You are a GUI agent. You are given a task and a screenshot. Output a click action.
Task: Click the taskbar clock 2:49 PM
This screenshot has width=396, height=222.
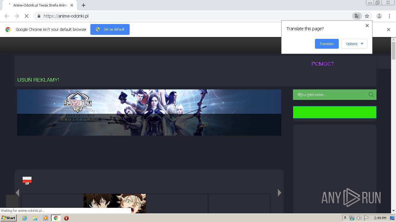tap(380, 218)
